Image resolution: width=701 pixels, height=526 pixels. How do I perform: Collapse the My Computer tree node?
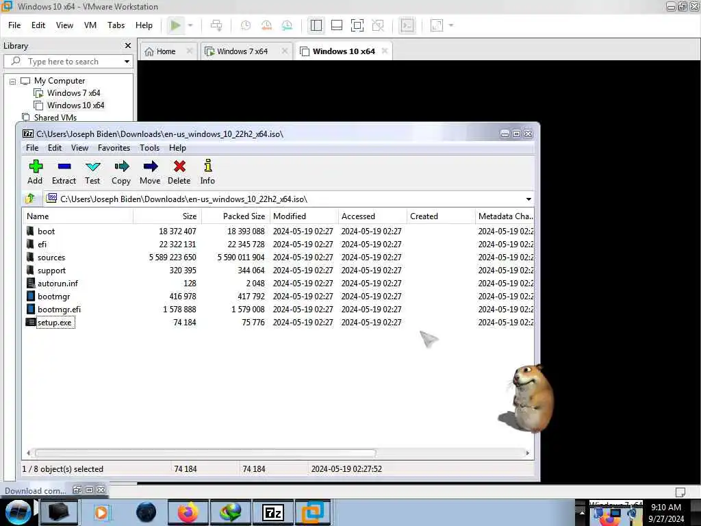coord(12,82)
